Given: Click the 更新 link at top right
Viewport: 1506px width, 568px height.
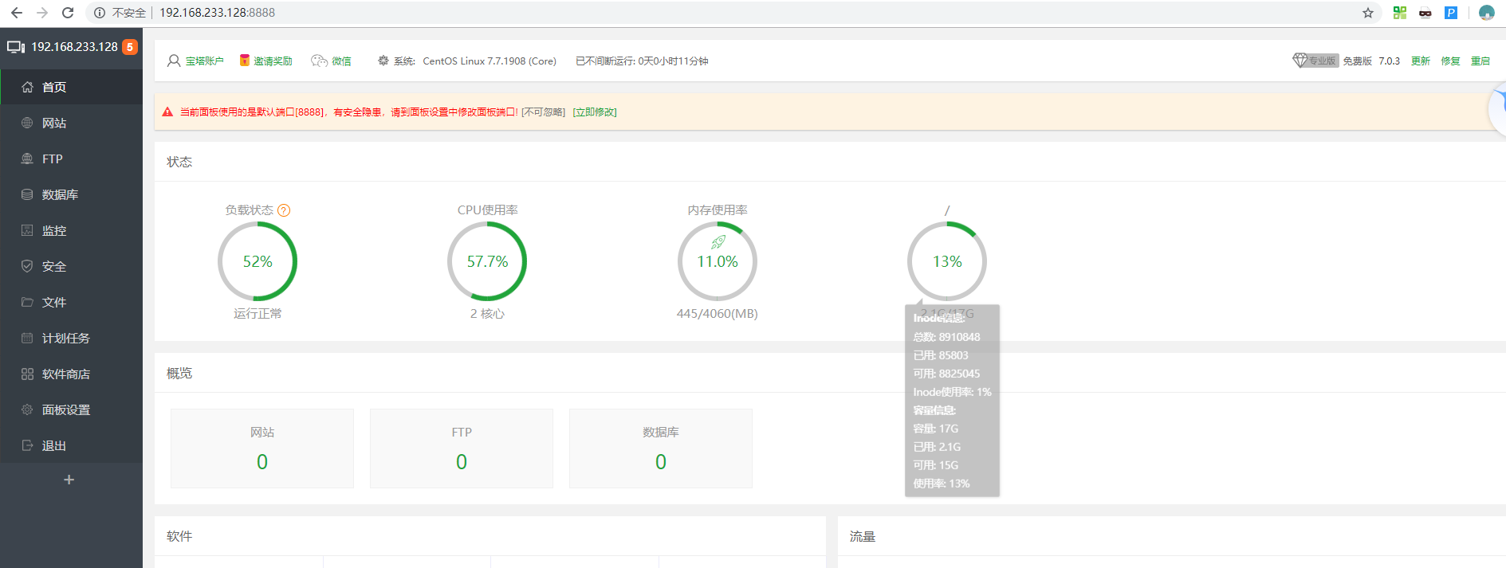Looking at the screenshot, I should tap(1420, 61).
